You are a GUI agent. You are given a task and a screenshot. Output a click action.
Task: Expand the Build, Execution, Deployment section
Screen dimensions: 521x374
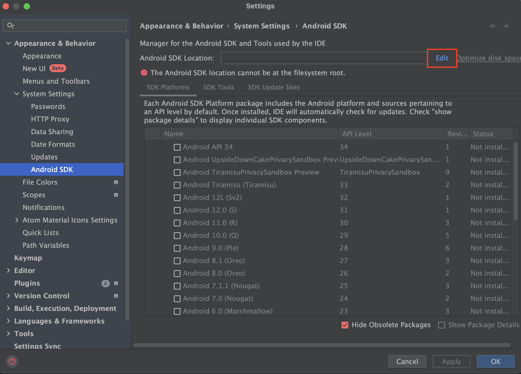point(8,309)
